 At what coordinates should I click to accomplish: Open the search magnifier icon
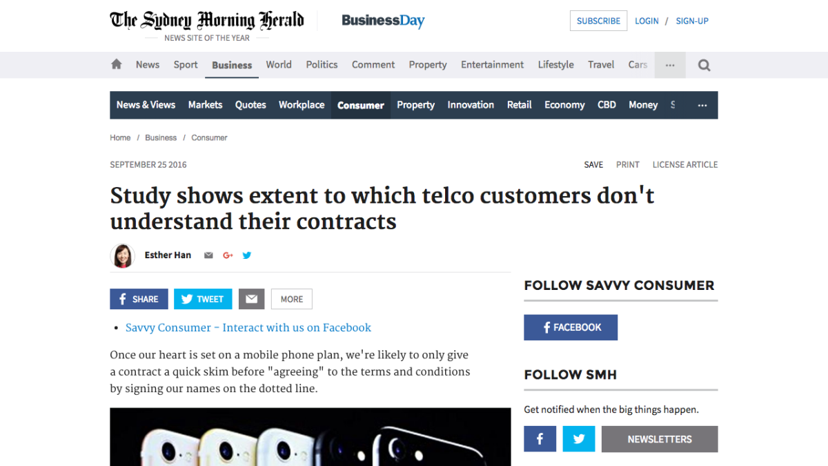click(x=703, y=64)
